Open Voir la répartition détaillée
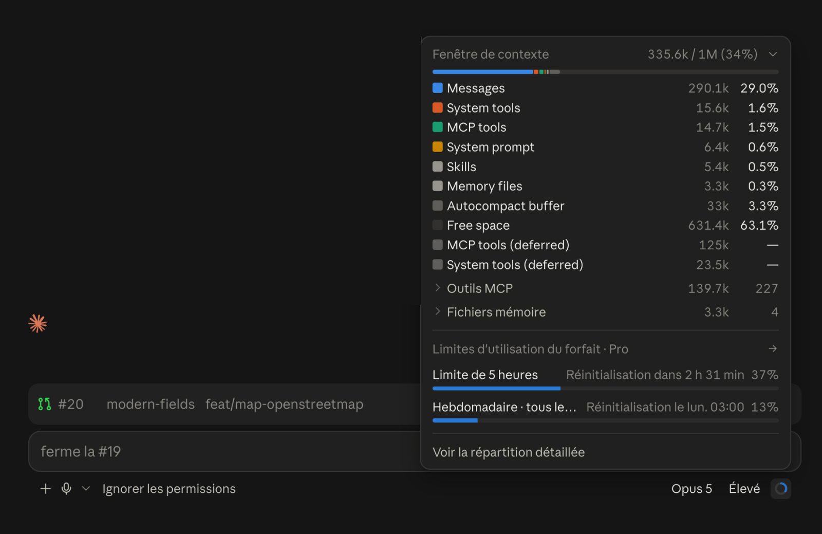This screenshot has width=822, height=534. tap(509, 452)
